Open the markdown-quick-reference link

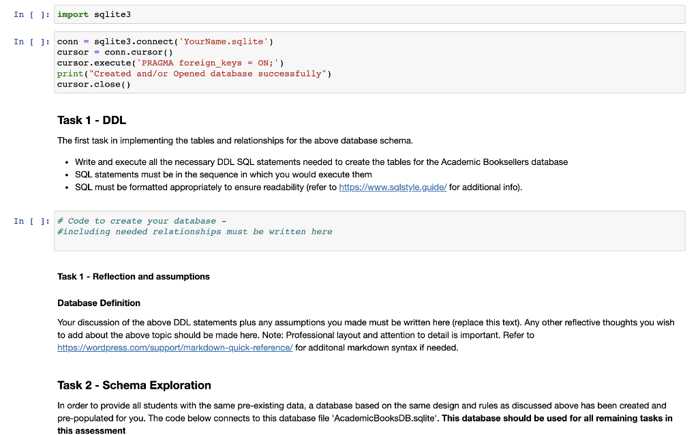pyautogui.click(x=175, y=347)
